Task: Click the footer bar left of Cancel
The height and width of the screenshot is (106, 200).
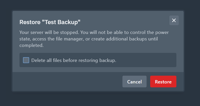Action: (x=67, y=82)
